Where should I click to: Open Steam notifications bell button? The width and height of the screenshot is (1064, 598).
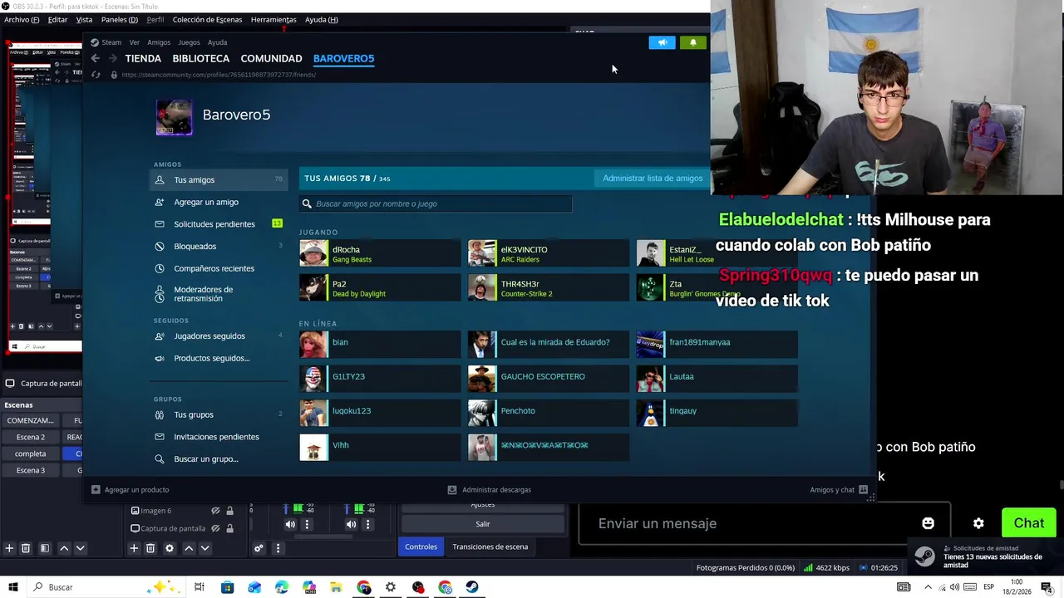[693, 42]
